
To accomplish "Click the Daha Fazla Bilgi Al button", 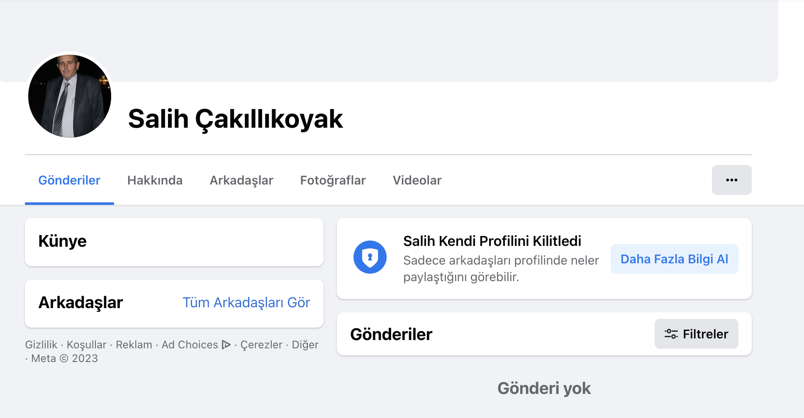I will coord(674,259).
